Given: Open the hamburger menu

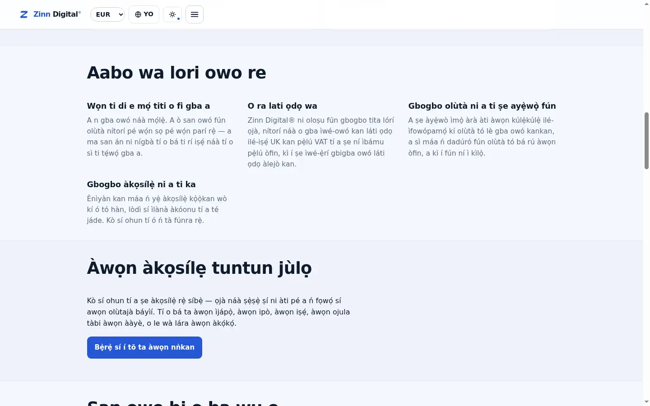Looking at the screenshot, I should [195, 14].
